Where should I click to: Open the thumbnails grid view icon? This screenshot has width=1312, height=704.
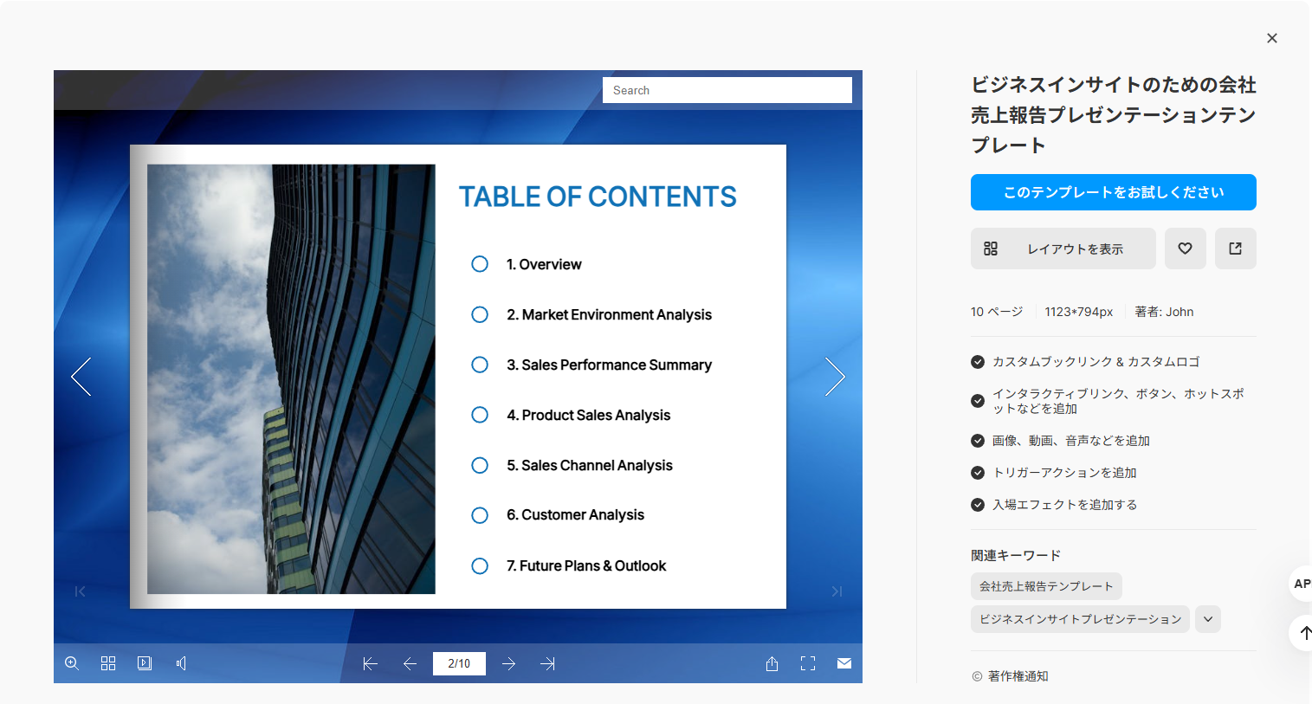[108, 663]
